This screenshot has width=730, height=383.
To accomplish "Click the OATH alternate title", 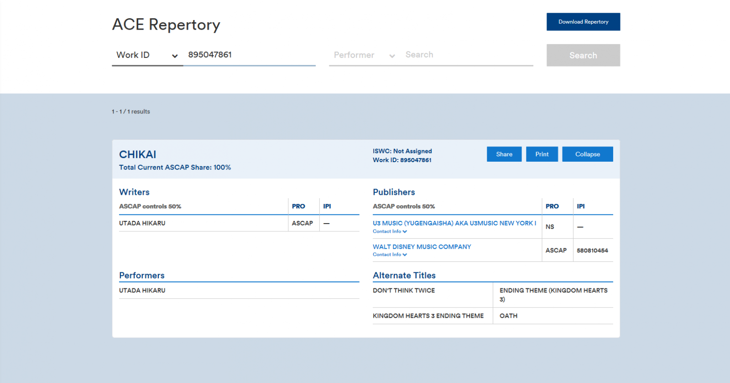I will [508, 316].
